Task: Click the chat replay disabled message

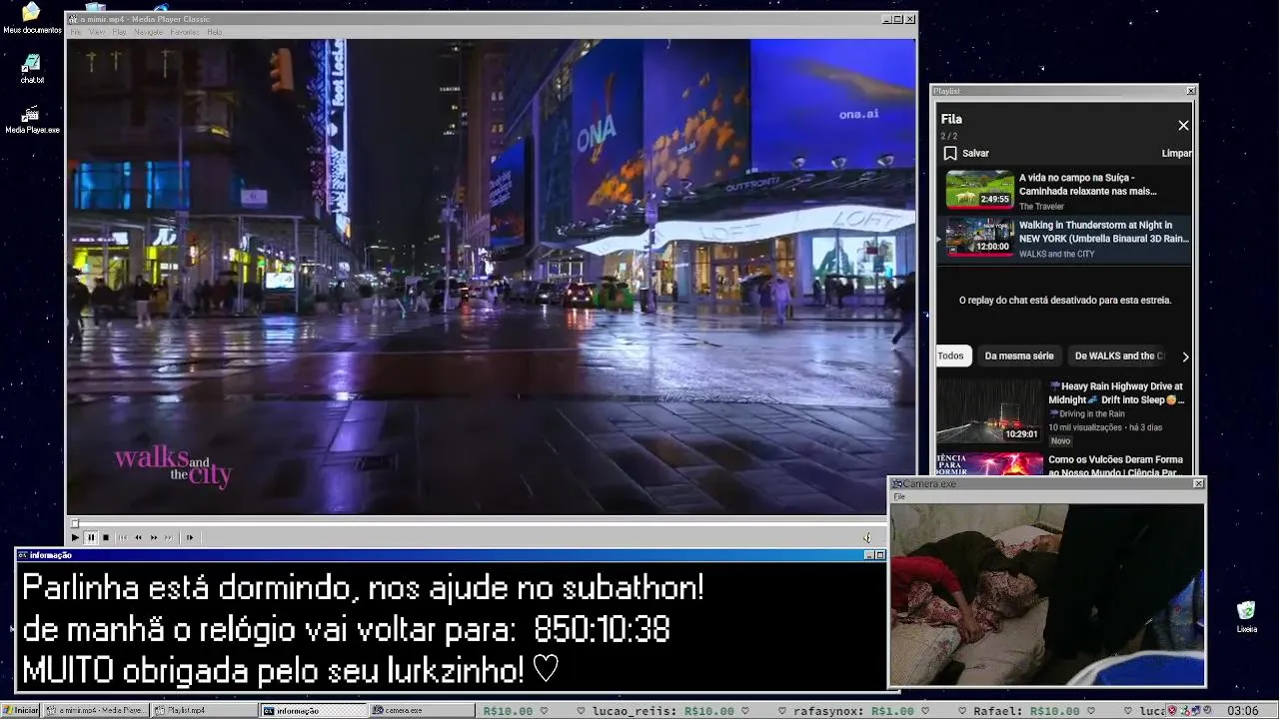Action: coord(1065,300)
